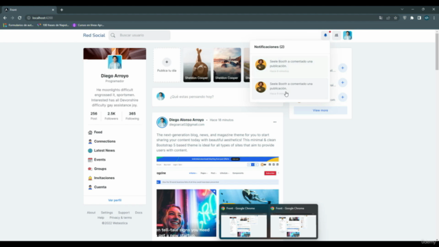Click the 256 Post stat
Screen dimensions: 439x247
coord(94,116)
